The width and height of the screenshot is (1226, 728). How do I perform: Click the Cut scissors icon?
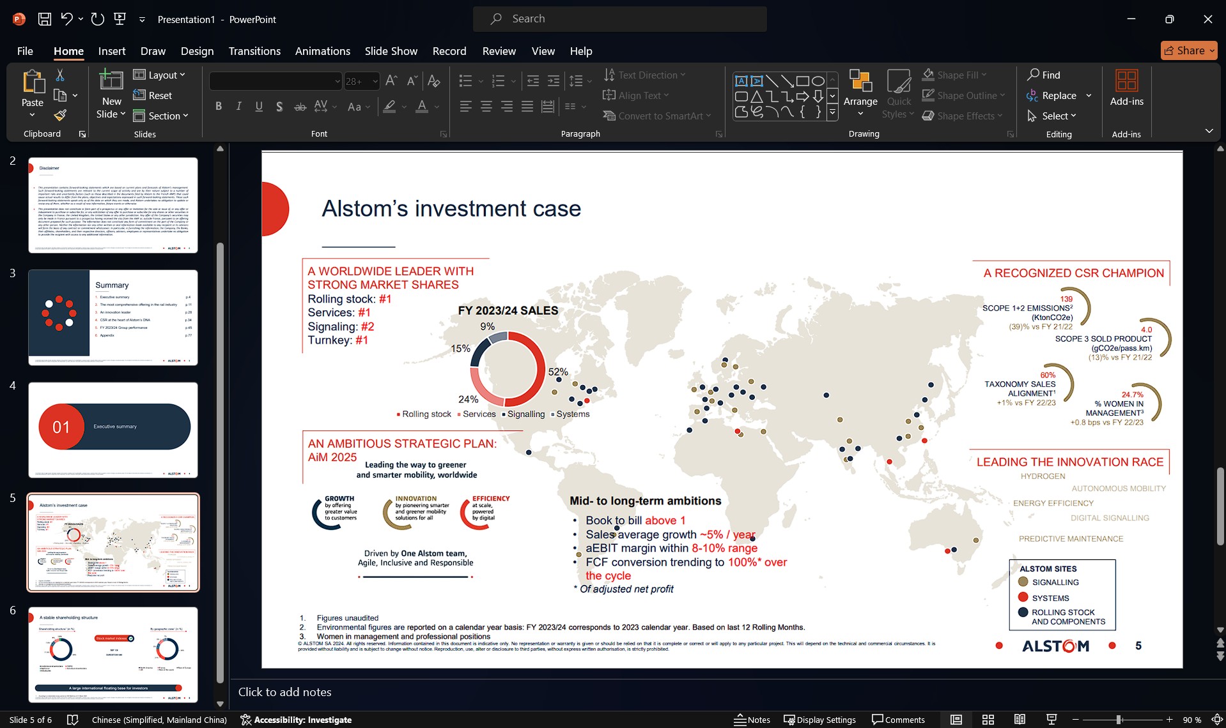click(x=60, y=75)
